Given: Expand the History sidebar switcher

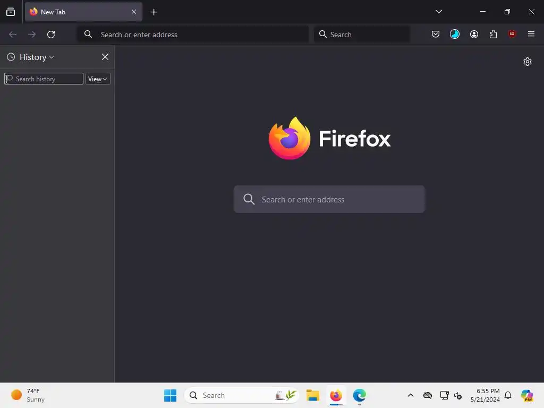Looking at the screenshot, I should pos(37,57).
